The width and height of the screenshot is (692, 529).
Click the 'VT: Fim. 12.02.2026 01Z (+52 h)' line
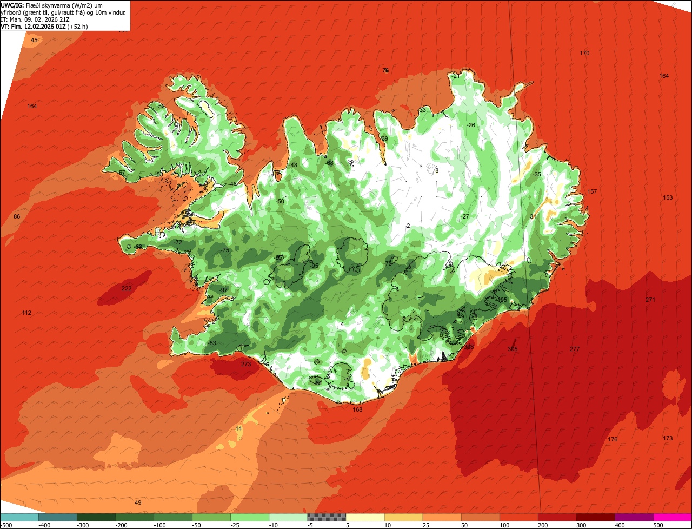[44, 26]
